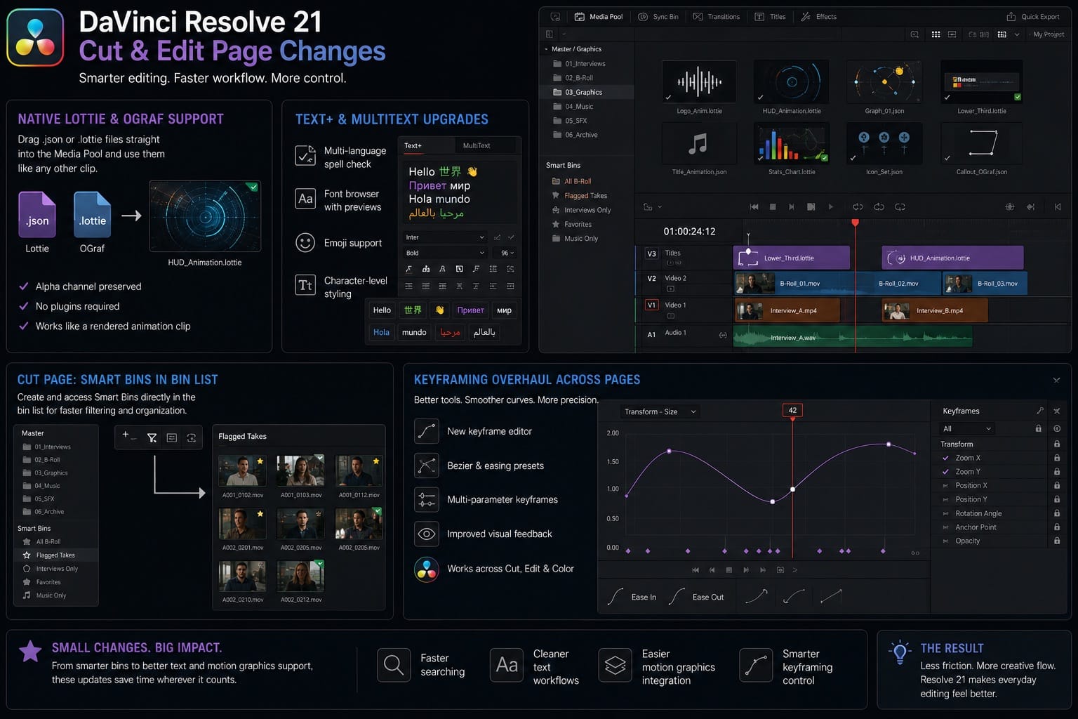Toggle the bin list sidebar icon

(x=550, y=34)
